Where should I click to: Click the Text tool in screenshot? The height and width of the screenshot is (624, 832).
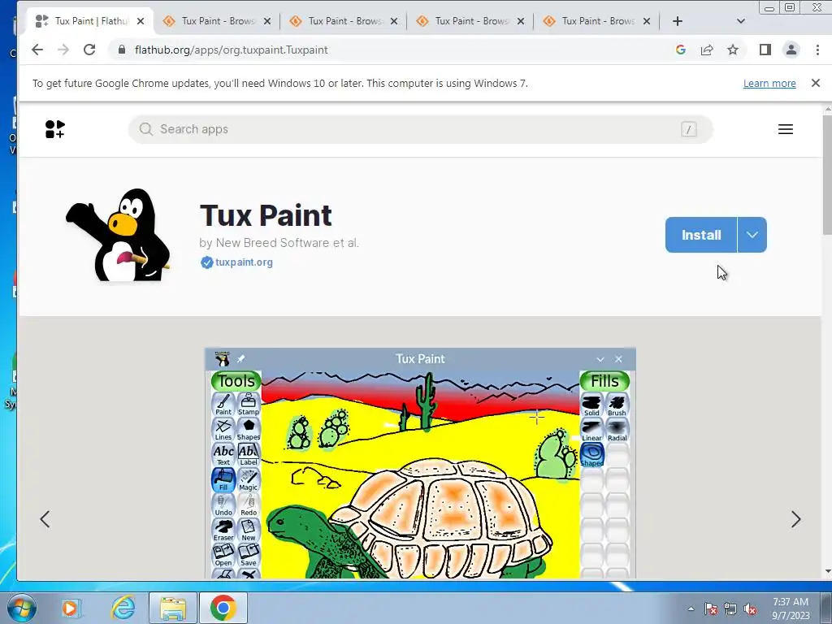click(x=223, y=455)
